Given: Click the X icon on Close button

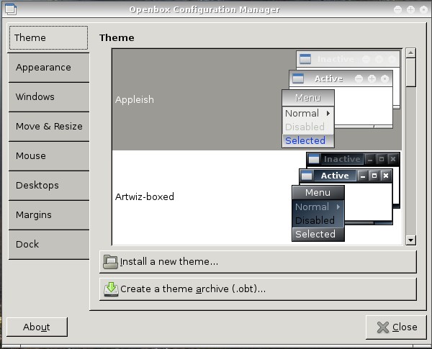Looking at the screenshot, I should (383, 327).
